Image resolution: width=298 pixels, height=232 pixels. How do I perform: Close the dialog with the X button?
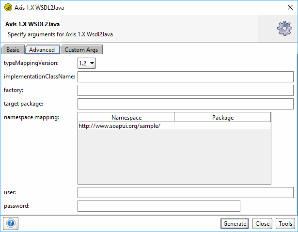tap(290, 7)
